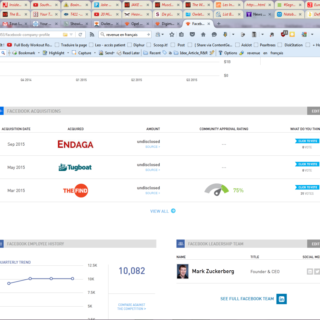Open the Diigo Bookmark dropdown arrow
Screen dimensions: 320x320
tap(39, 53)
